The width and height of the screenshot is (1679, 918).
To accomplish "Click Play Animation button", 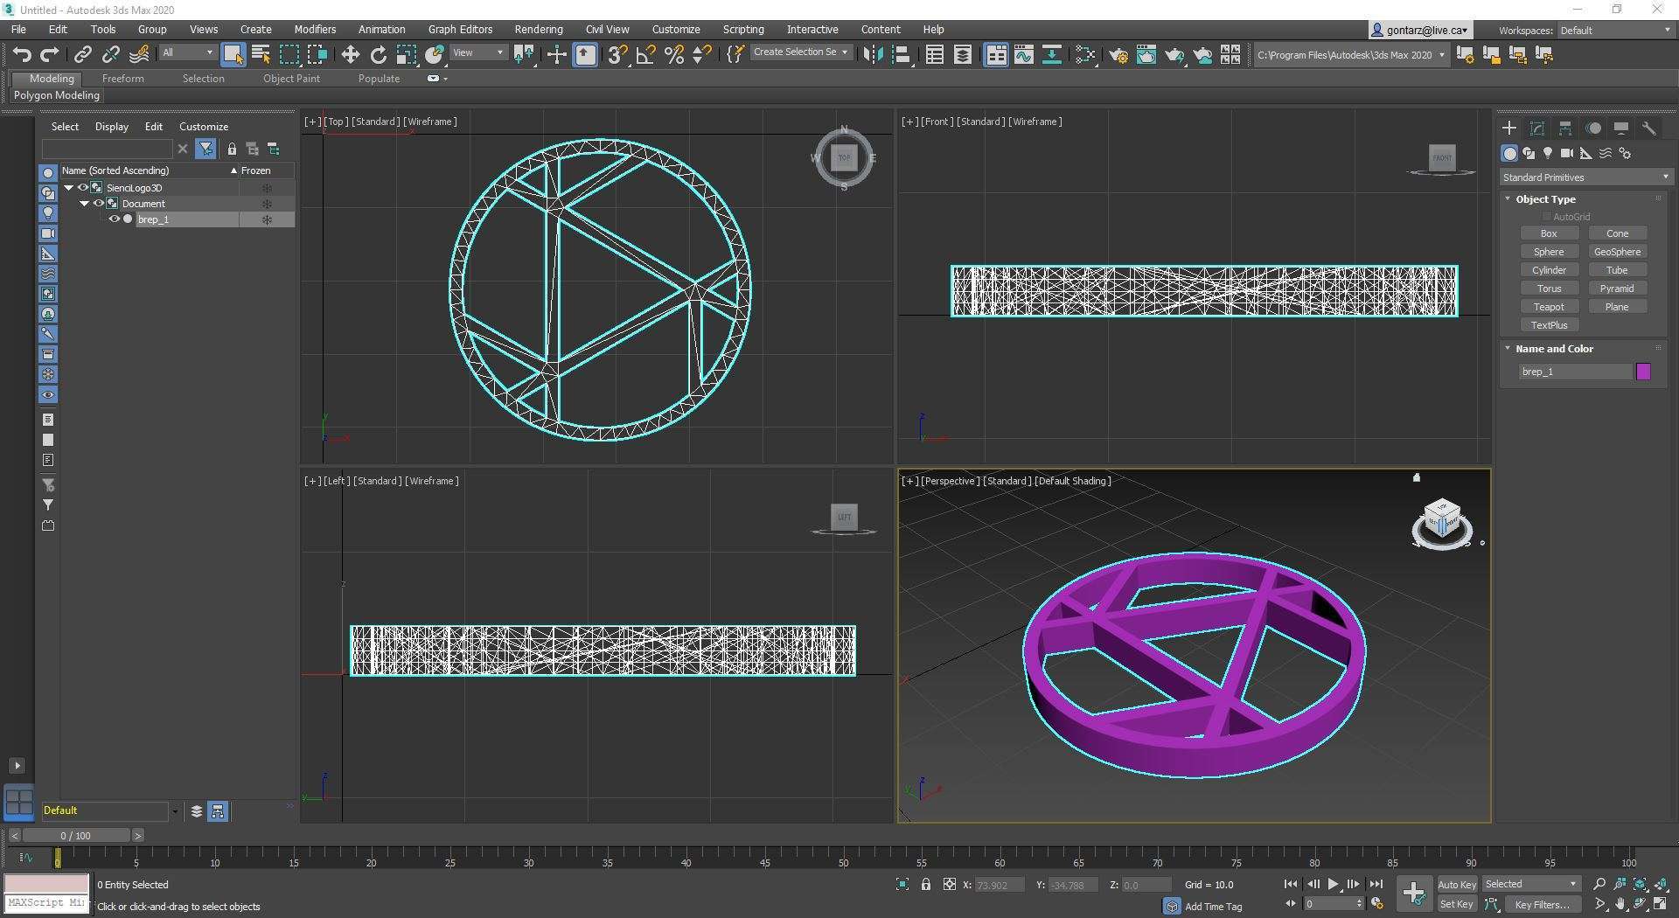I will pos(1333,885).
